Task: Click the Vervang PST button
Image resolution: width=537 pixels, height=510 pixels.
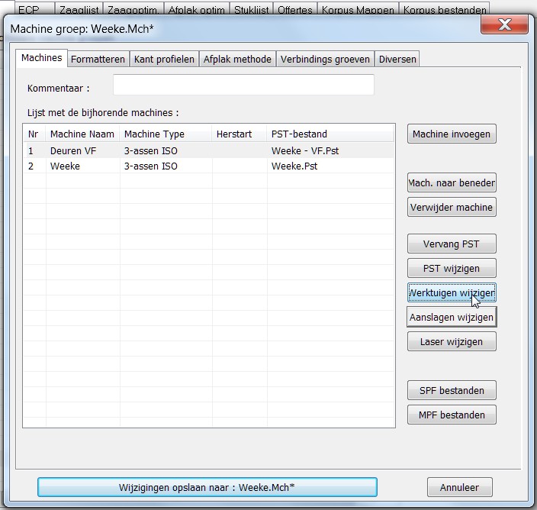Action: point(452,244)
